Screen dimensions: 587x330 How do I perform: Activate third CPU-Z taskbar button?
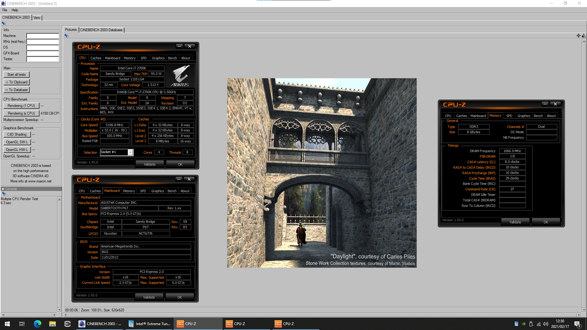296,324
